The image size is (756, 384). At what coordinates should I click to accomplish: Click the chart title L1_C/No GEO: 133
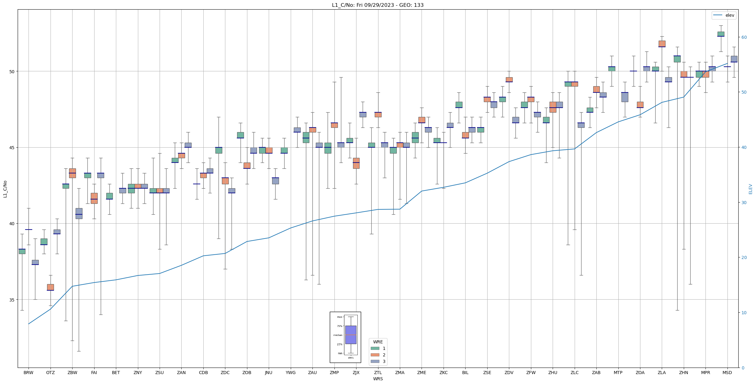coord(378,5)
